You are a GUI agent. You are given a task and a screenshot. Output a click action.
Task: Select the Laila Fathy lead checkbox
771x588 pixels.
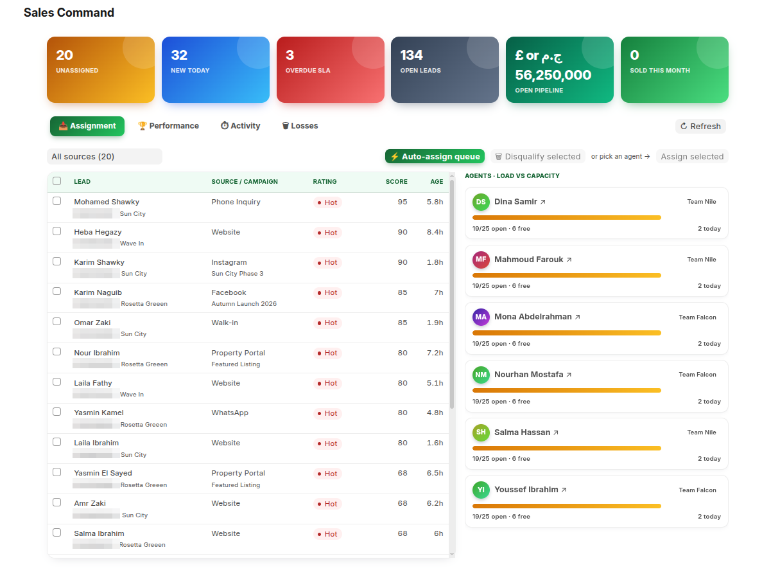pos(57,382)
